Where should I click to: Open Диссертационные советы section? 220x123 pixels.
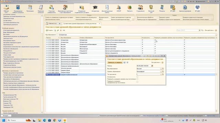point(107,9)
